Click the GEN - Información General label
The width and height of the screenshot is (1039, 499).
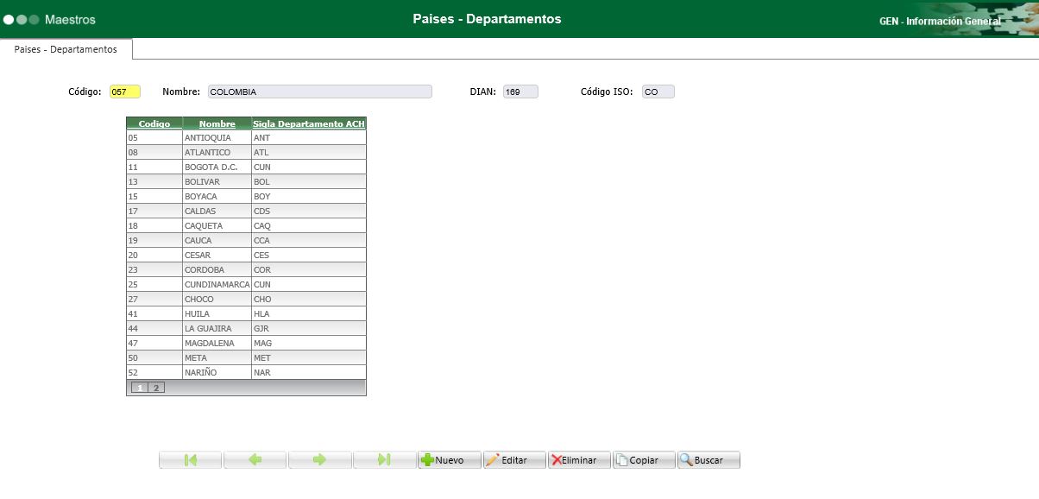[x=940, y=21]
